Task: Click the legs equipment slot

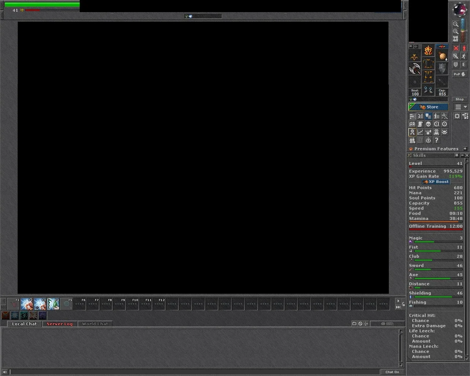Action: click(x=428, y=77)
